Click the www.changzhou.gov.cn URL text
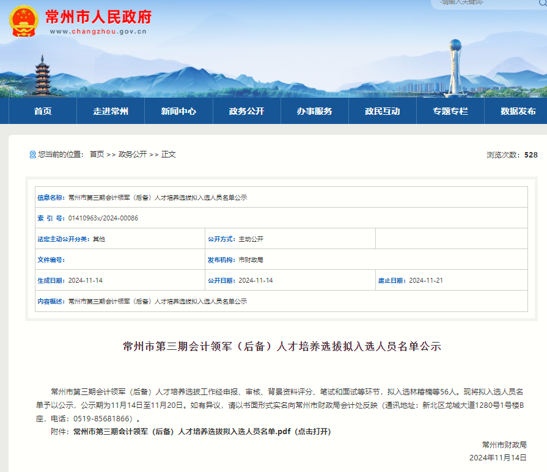 coord(98,32)
